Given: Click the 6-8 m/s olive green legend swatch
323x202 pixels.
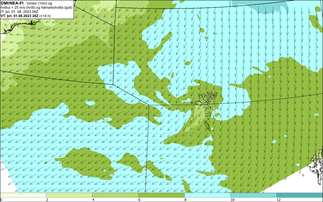Looking at the screenshot, I should 161,195.
